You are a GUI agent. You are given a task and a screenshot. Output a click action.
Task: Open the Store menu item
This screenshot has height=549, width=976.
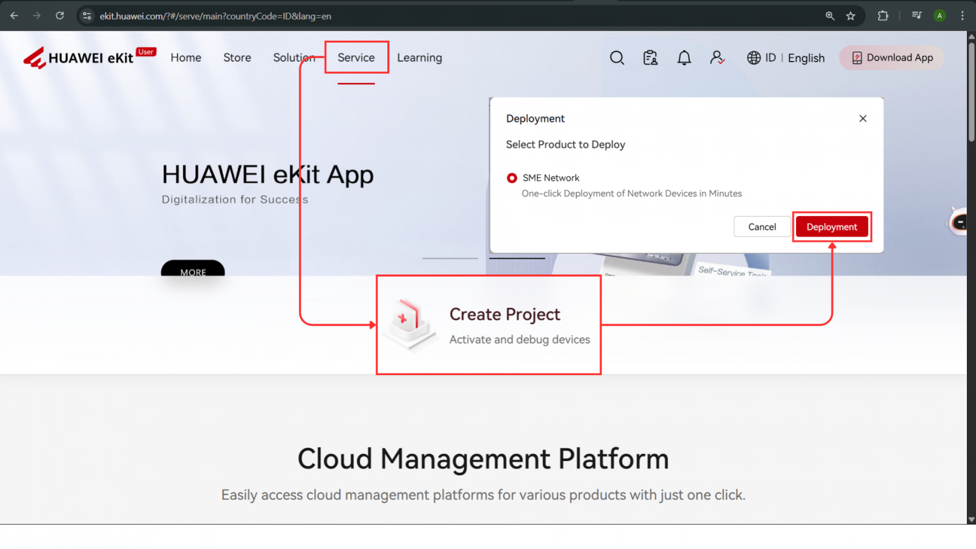click(237, 58)
